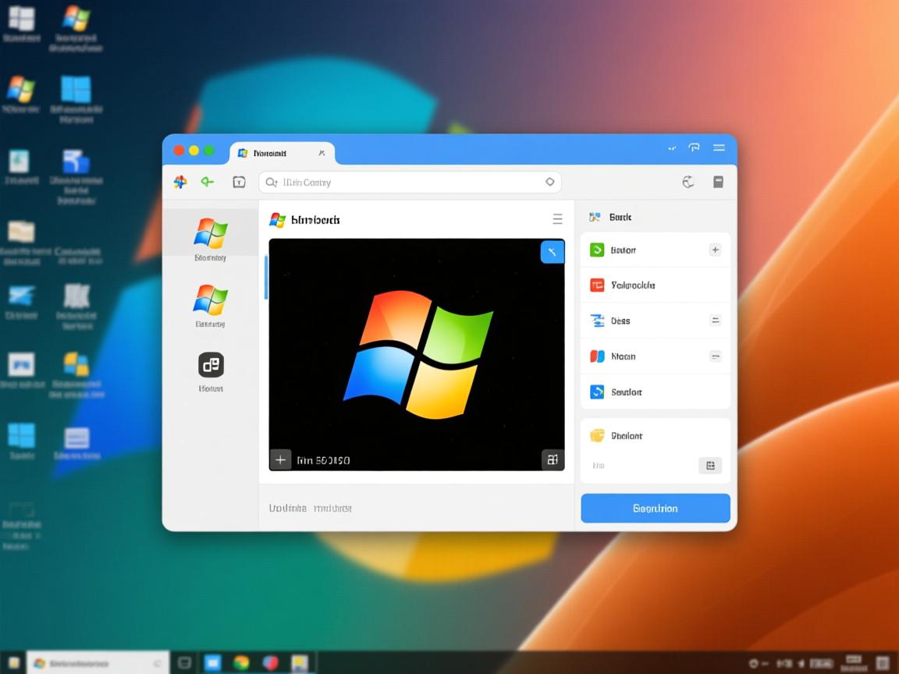
Task: Click the plus icon on the preview's bottom-left corner
Action: [x=281, y=459]
